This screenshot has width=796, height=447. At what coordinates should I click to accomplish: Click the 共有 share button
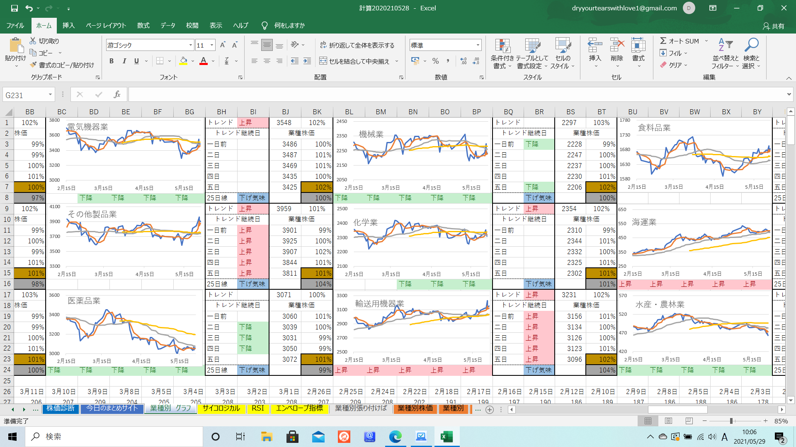click(774, 26)
